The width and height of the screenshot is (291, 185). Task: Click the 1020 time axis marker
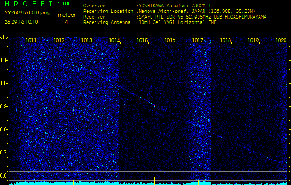pyautogui.click(x=281, y=40)
